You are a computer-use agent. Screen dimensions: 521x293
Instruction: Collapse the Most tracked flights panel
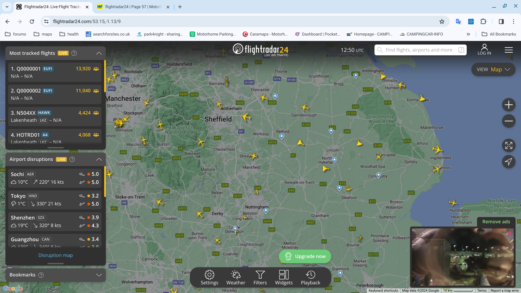click(99, 53)
